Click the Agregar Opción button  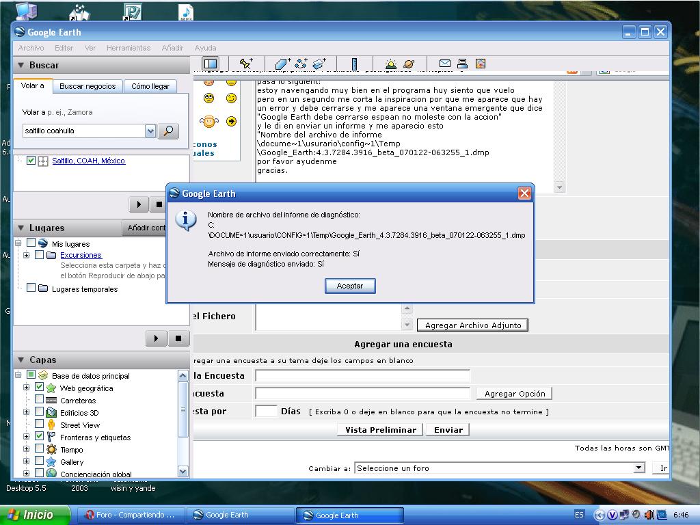tap(515, 393)
